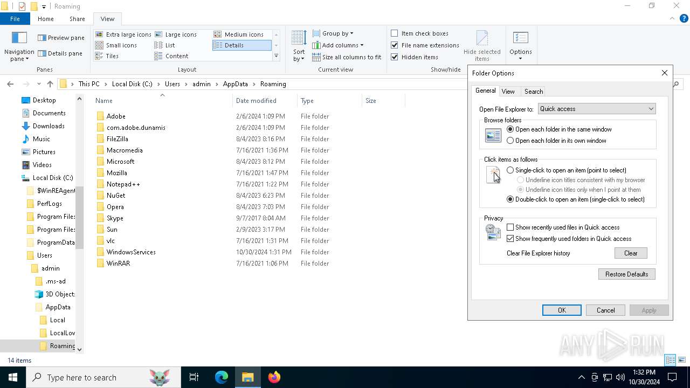Switch layout to Tiles

coord(107,56)
